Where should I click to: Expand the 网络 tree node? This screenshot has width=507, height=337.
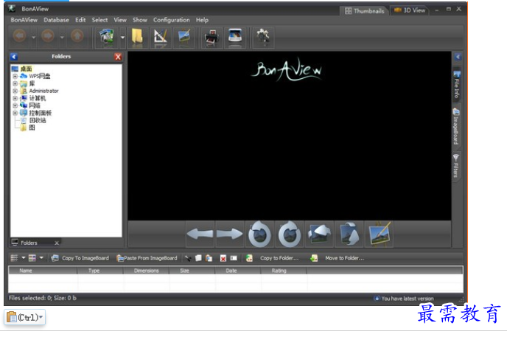(15, 105)
